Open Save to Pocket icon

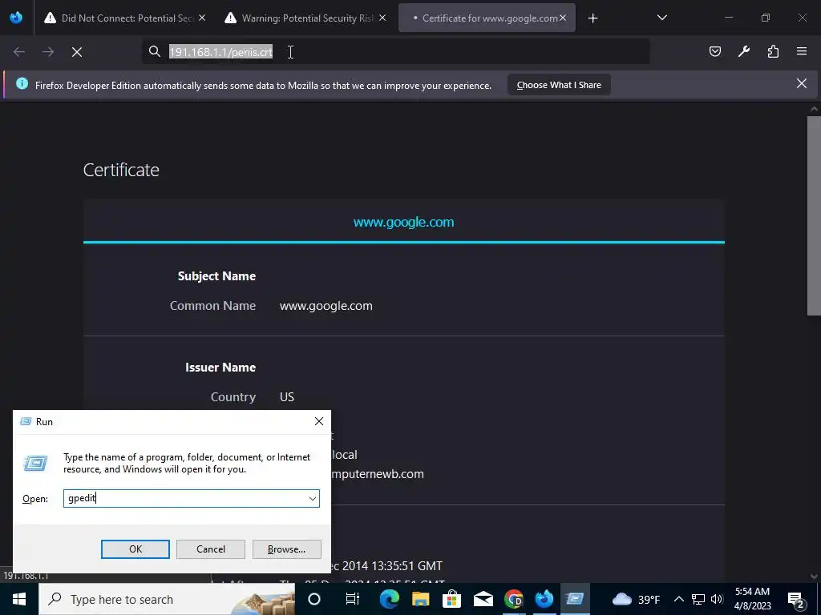[714, 51]
